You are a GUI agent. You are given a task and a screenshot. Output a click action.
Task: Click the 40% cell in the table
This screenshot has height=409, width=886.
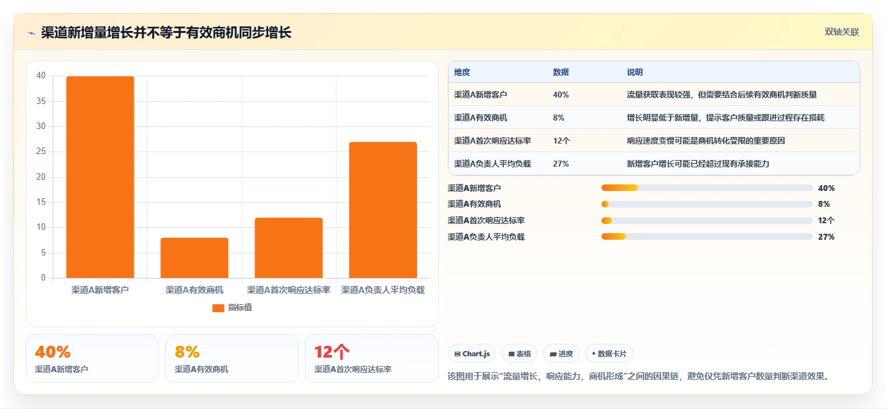pos(561,95)
